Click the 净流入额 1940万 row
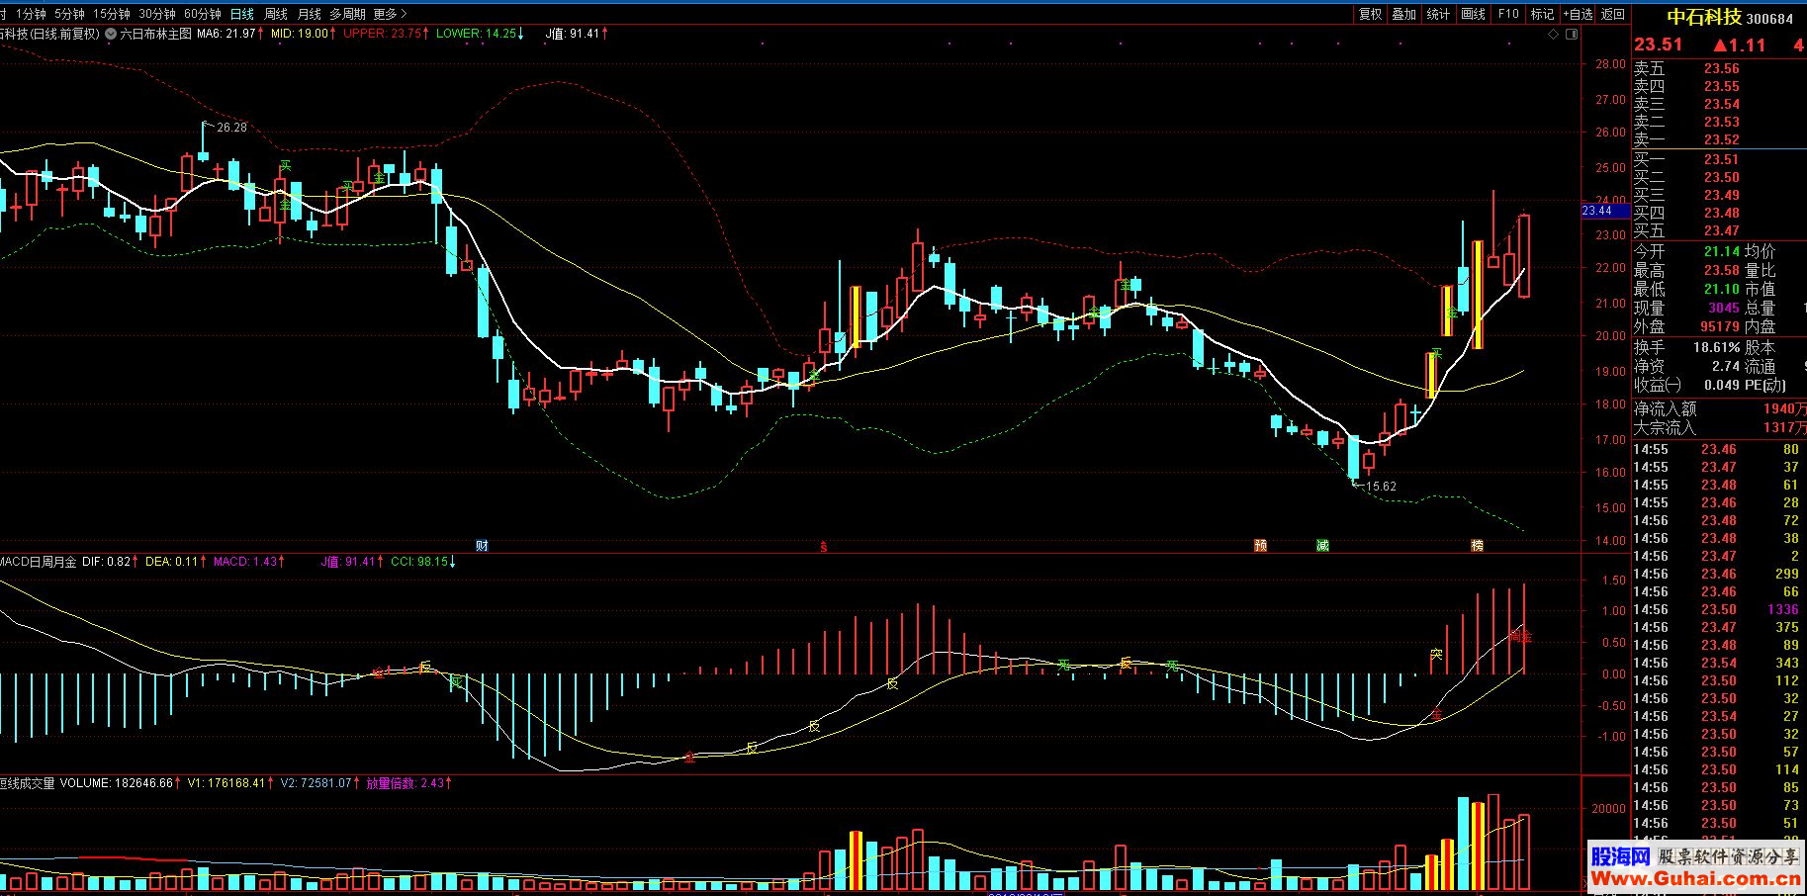 [x=1719, y=408]
